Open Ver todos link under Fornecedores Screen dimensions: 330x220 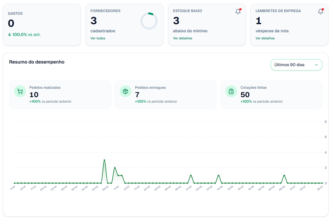pos(98,38)
